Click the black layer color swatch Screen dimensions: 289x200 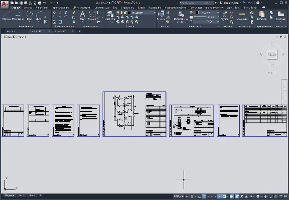tap(129, 13)
